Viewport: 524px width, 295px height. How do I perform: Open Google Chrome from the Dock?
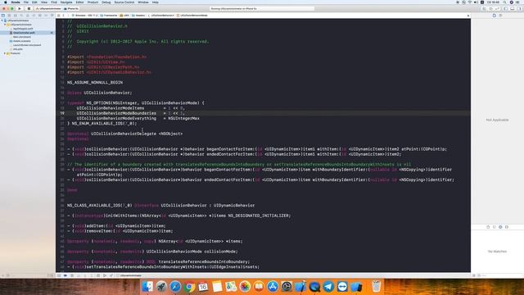(189, 287)
